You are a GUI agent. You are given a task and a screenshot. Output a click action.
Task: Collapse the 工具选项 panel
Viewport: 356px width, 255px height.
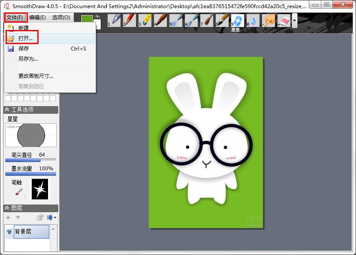pyautogui.click(x=7, y=110)
